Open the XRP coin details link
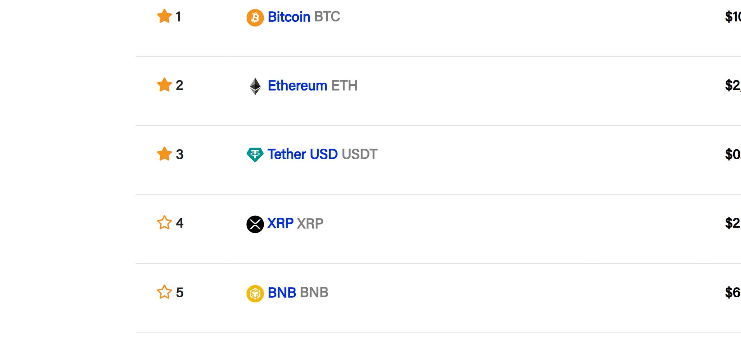This screenshot has height=350, width=741. click(x=280, y=223)
